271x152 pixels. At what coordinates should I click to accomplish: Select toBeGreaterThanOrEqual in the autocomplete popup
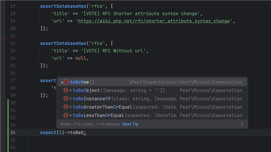point(152,107)
